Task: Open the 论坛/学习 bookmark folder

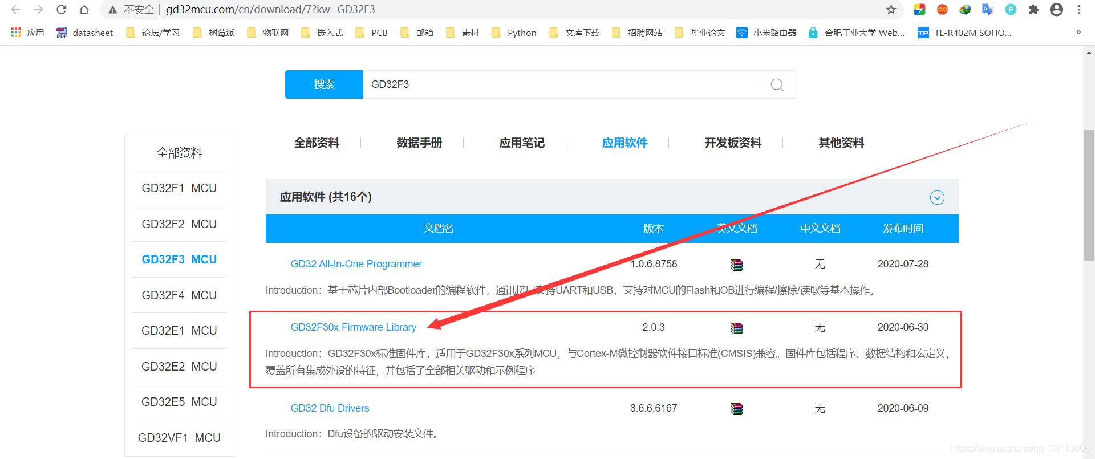Action: (x=153, y=33)
